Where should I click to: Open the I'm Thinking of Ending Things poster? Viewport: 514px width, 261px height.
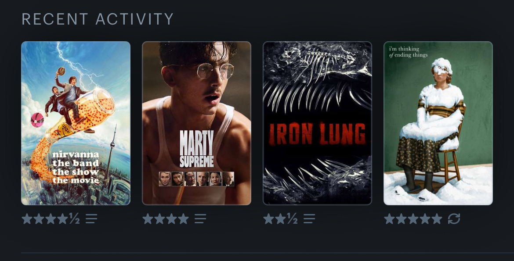point(438,123)
